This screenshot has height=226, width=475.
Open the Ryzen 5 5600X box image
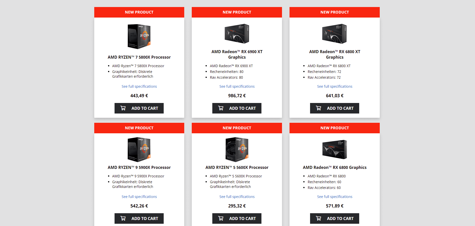pos(237,149)
